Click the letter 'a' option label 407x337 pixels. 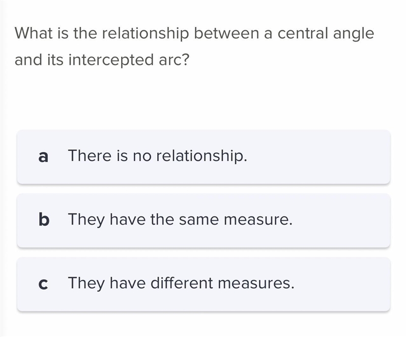click(43, 157)
